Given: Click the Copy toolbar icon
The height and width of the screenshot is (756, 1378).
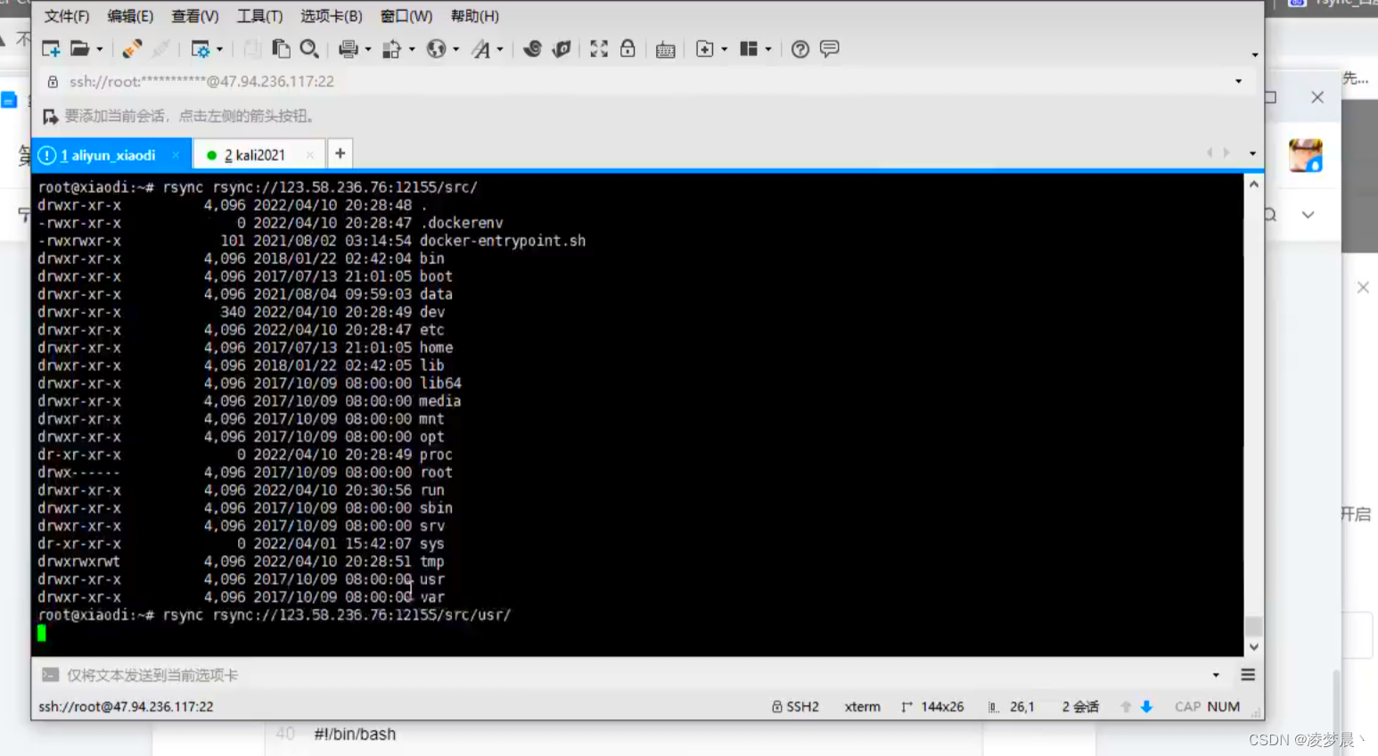Looking at the screenshot, I should (280, 49).
